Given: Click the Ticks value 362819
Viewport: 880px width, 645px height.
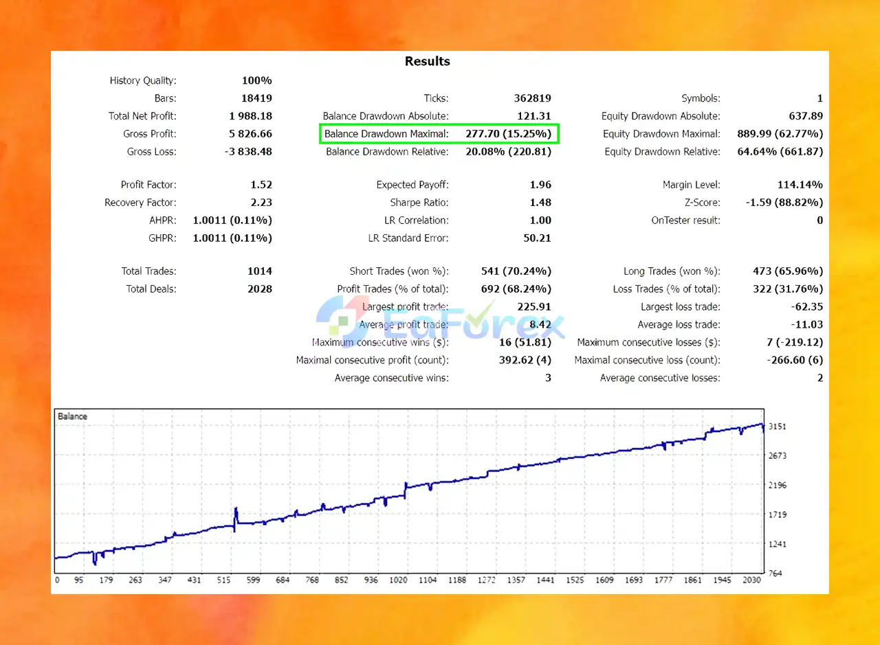Looking at the screenshot, I should tap(533, 98).
